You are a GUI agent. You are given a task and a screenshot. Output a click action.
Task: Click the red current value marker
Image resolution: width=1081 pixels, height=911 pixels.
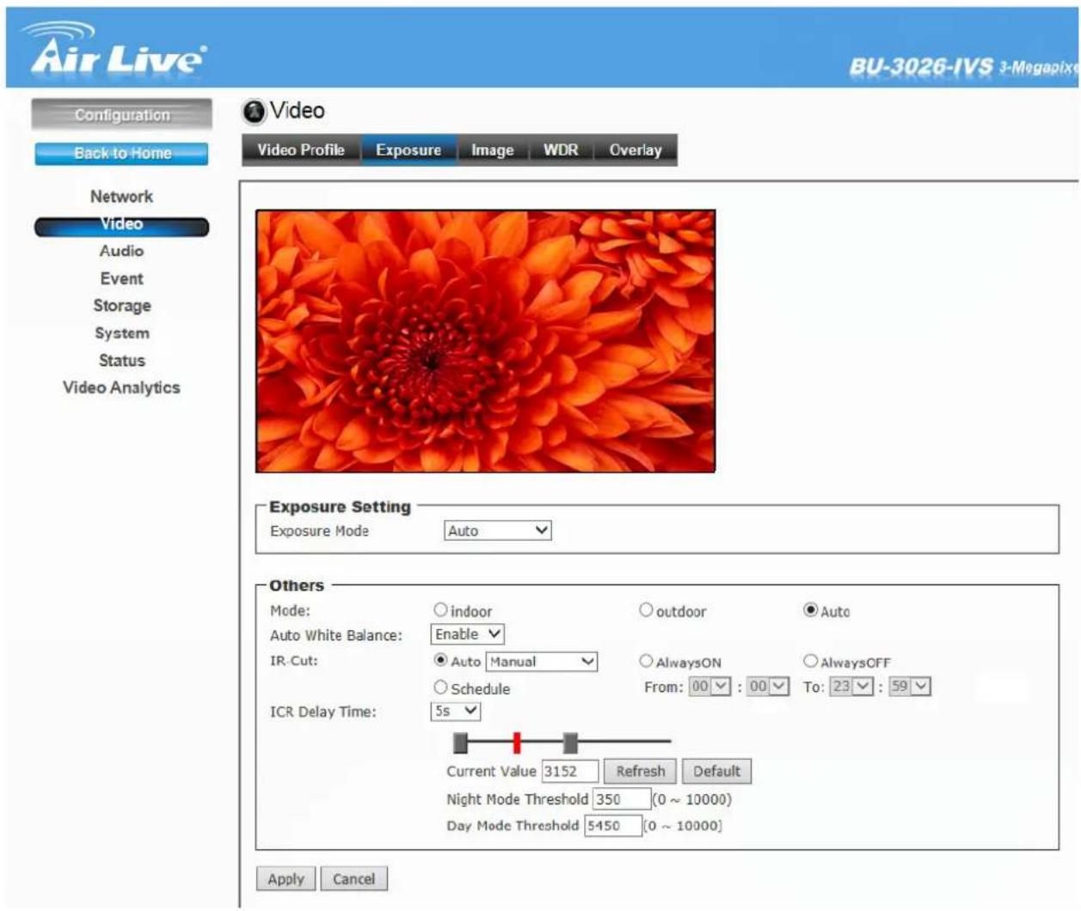pos(517,742)
